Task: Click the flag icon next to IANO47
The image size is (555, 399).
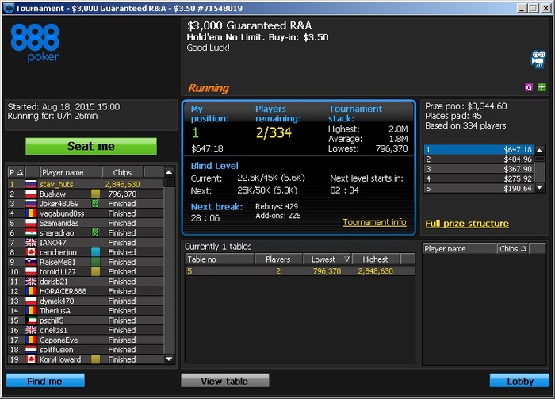Action: pyautogui.click(x=31, y=243)
